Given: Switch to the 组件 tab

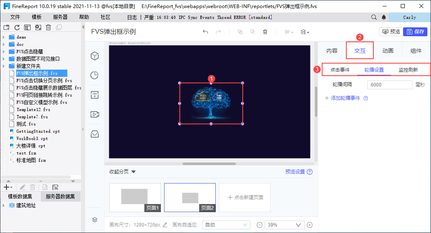Looking at the screenshot, I should 416,51.
